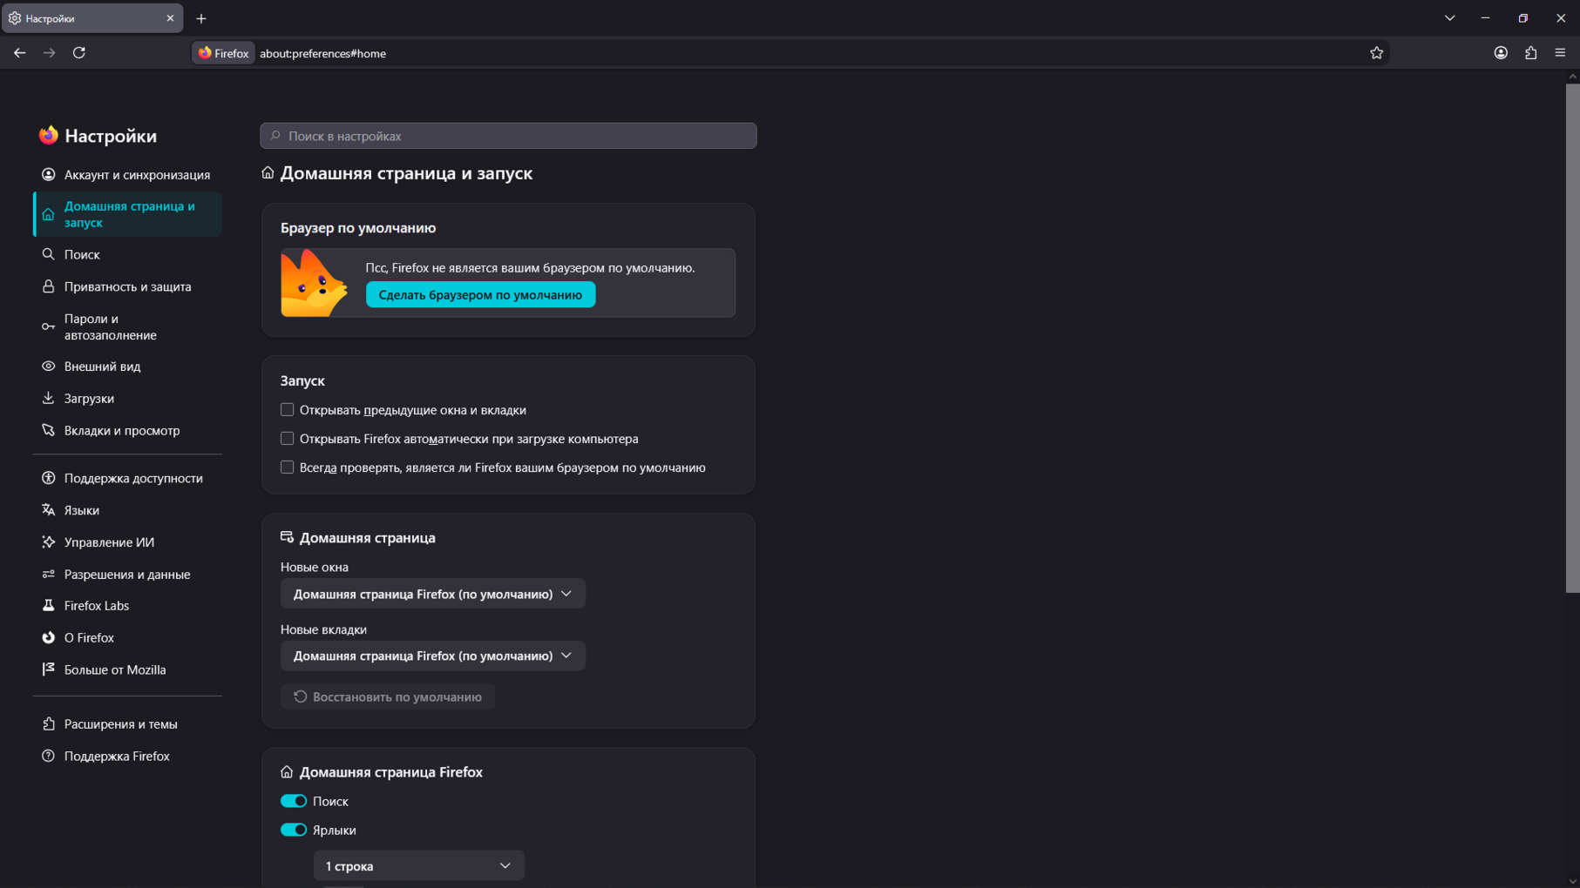Viewport: 1580px width, 888px height.
Task: Click the forward navigation arrow
Action: tap(50, 53)
